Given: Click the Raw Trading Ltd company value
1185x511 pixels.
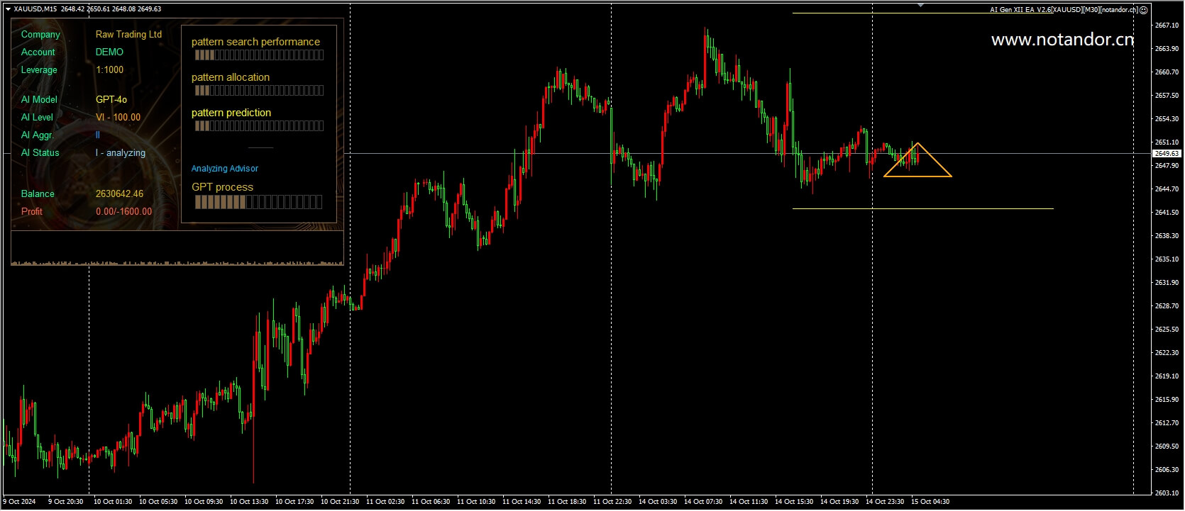Looking at the screenshot, I should pyautogui.click(x=128, y=35).
